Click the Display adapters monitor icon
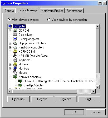Image resolution: width=108 pixels, height=118 pixels. [x=15, y=39]
